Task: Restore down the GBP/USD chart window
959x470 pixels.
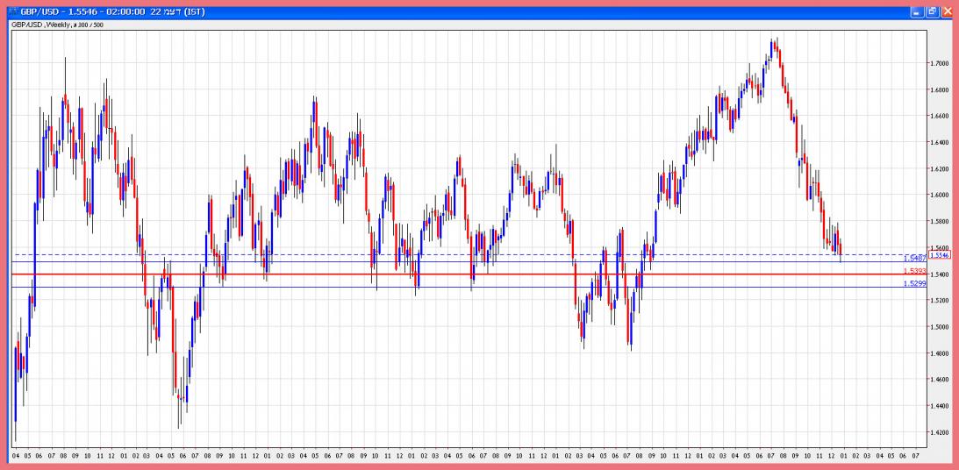Action: coord(932,12)
